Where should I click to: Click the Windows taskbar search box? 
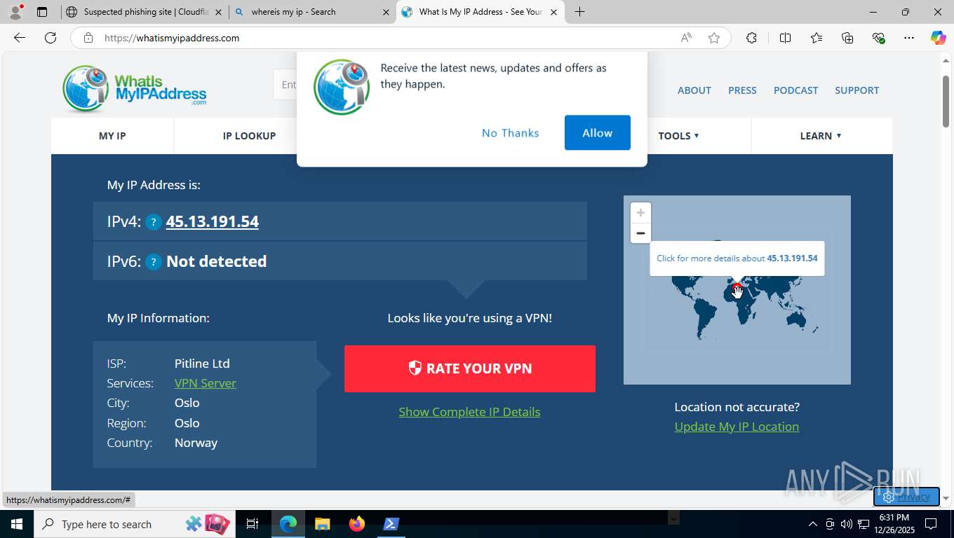click(133, 524)
